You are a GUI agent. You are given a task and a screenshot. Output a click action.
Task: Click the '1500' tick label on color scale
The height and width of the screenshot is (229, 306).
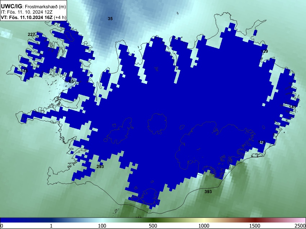pos(255,226)
